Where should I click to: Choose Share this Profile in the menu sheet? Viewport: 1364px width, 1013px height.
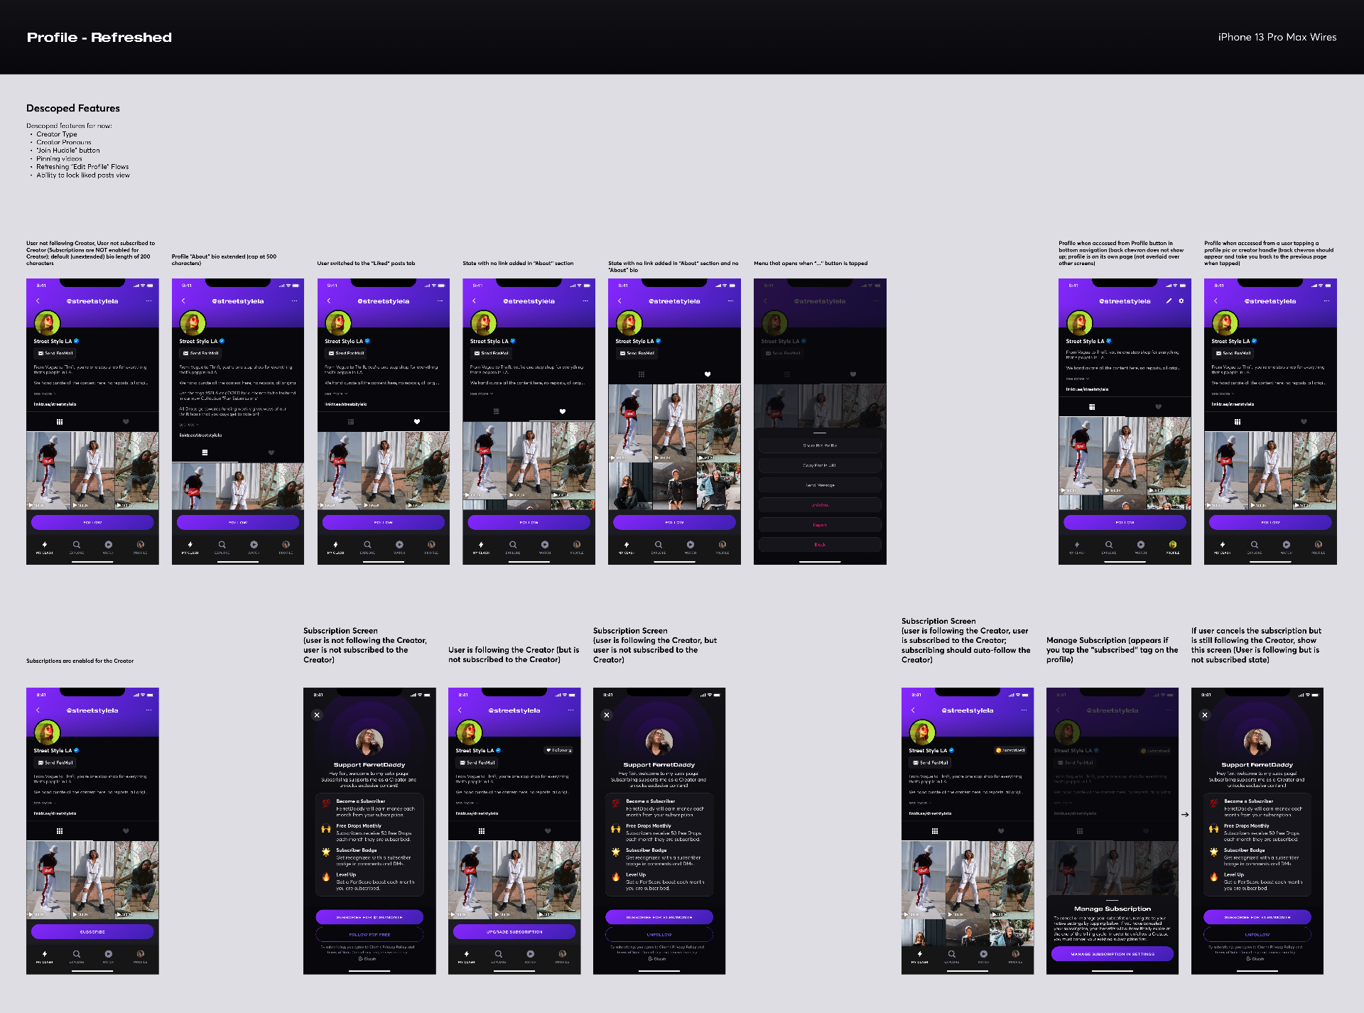click(820, 445)
